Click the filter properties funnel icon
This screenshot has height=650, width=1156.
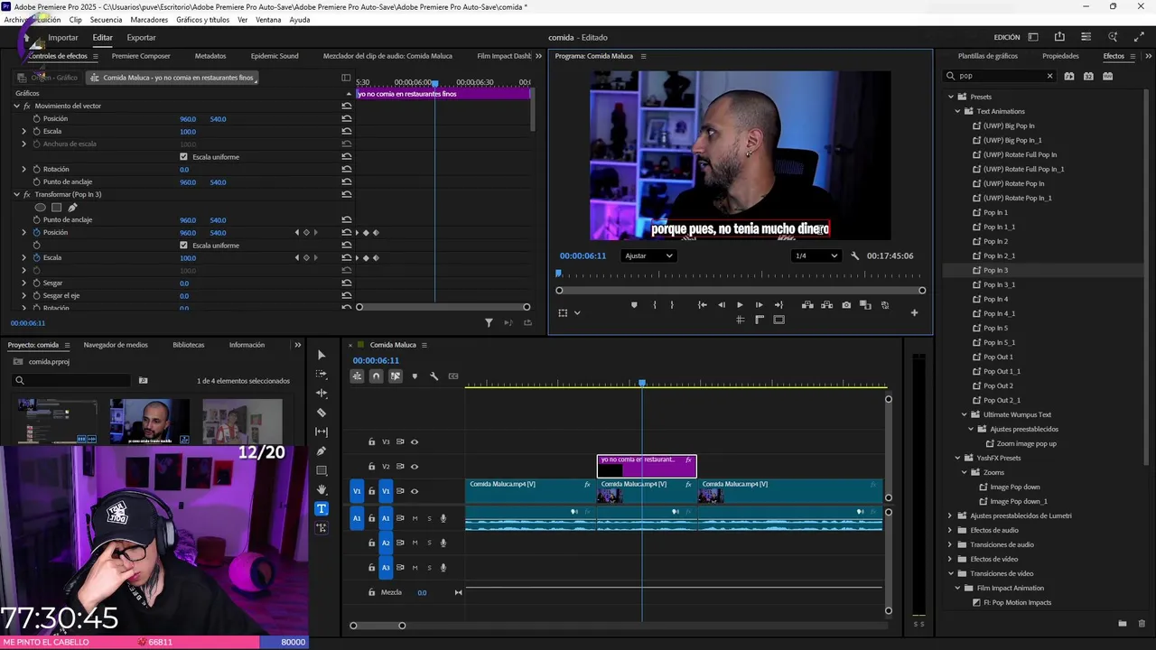489,322
